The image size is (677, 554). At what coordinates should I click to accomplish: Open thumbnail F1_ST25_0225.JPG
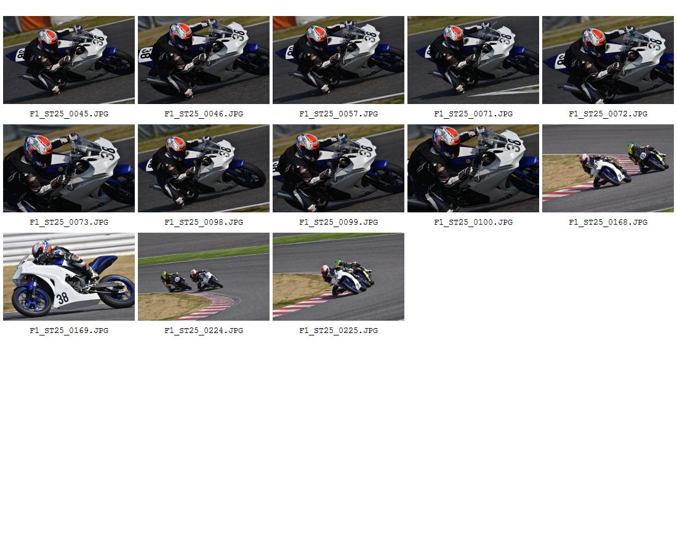coord(338,277)
